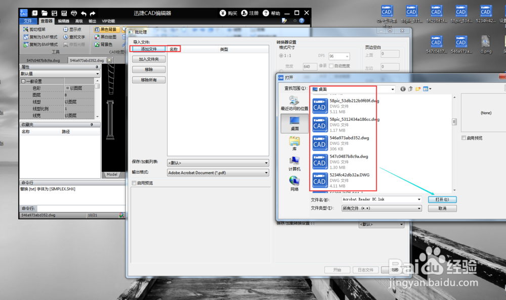
Task: Open the 背景色 background color picker
Action: [104, 44]
